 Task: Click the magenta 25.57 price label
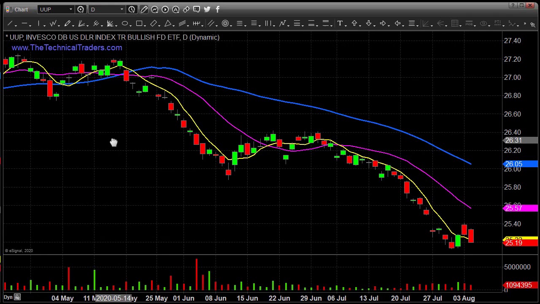[x=521, y=208]
